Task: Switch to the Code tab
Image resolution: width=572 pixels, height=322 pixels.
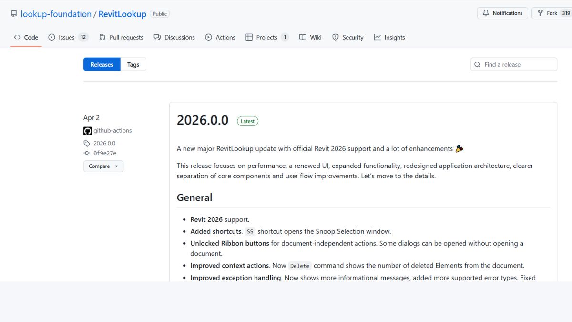Action: click(x=26, y=37)
